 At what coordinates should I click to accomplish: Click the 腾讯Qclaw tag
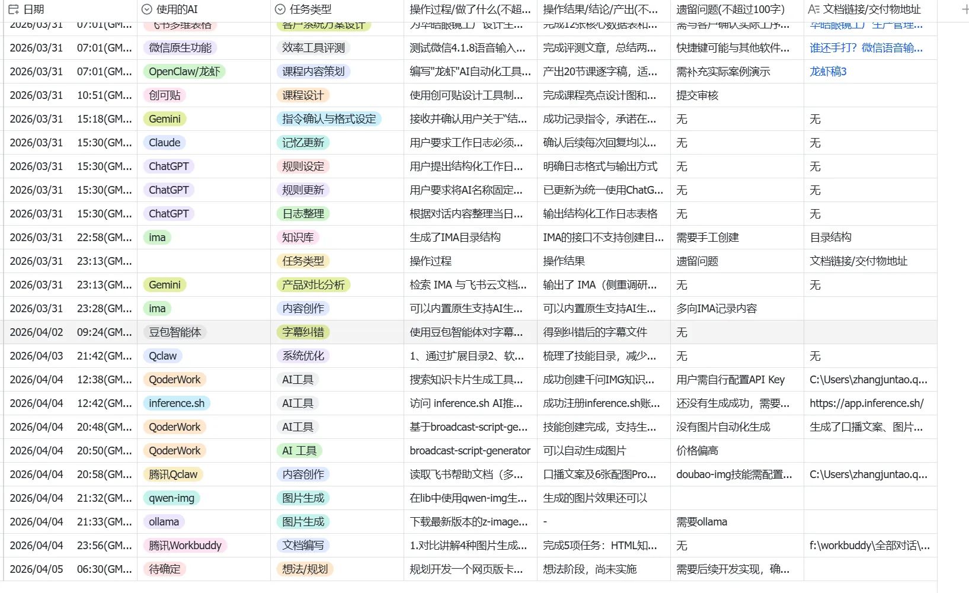173,475
